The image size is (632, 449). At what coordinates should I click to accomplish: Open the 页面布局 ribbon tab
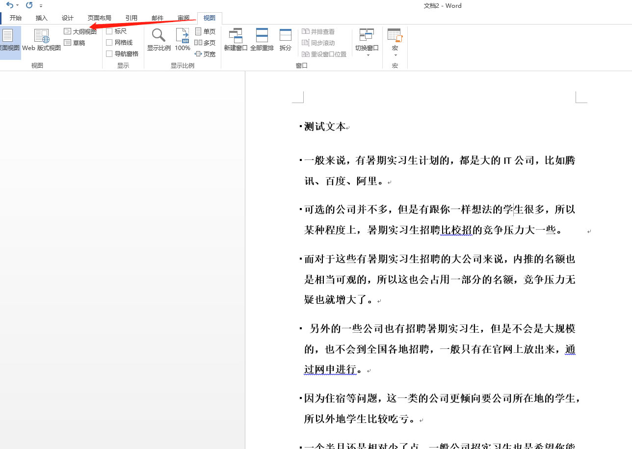pyautogui.click(x=100, y=18)
